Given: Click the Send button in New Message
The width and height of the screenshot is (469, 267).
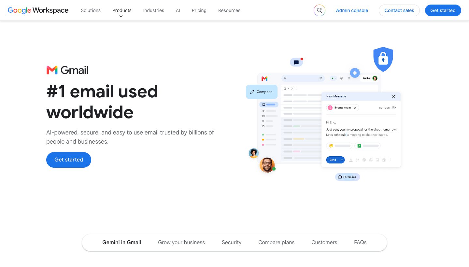Looking at the screenshot, I should click(x=333, y=160).
